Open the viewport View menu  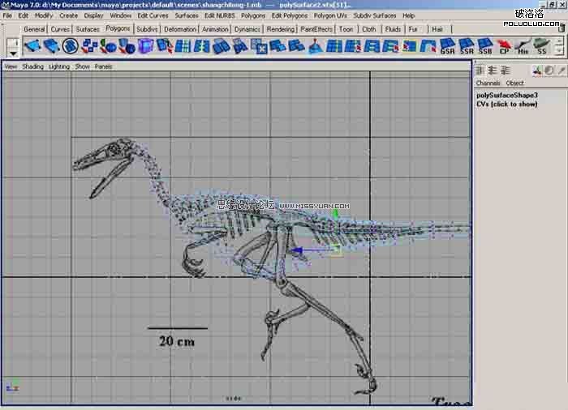tap(11, 66)
